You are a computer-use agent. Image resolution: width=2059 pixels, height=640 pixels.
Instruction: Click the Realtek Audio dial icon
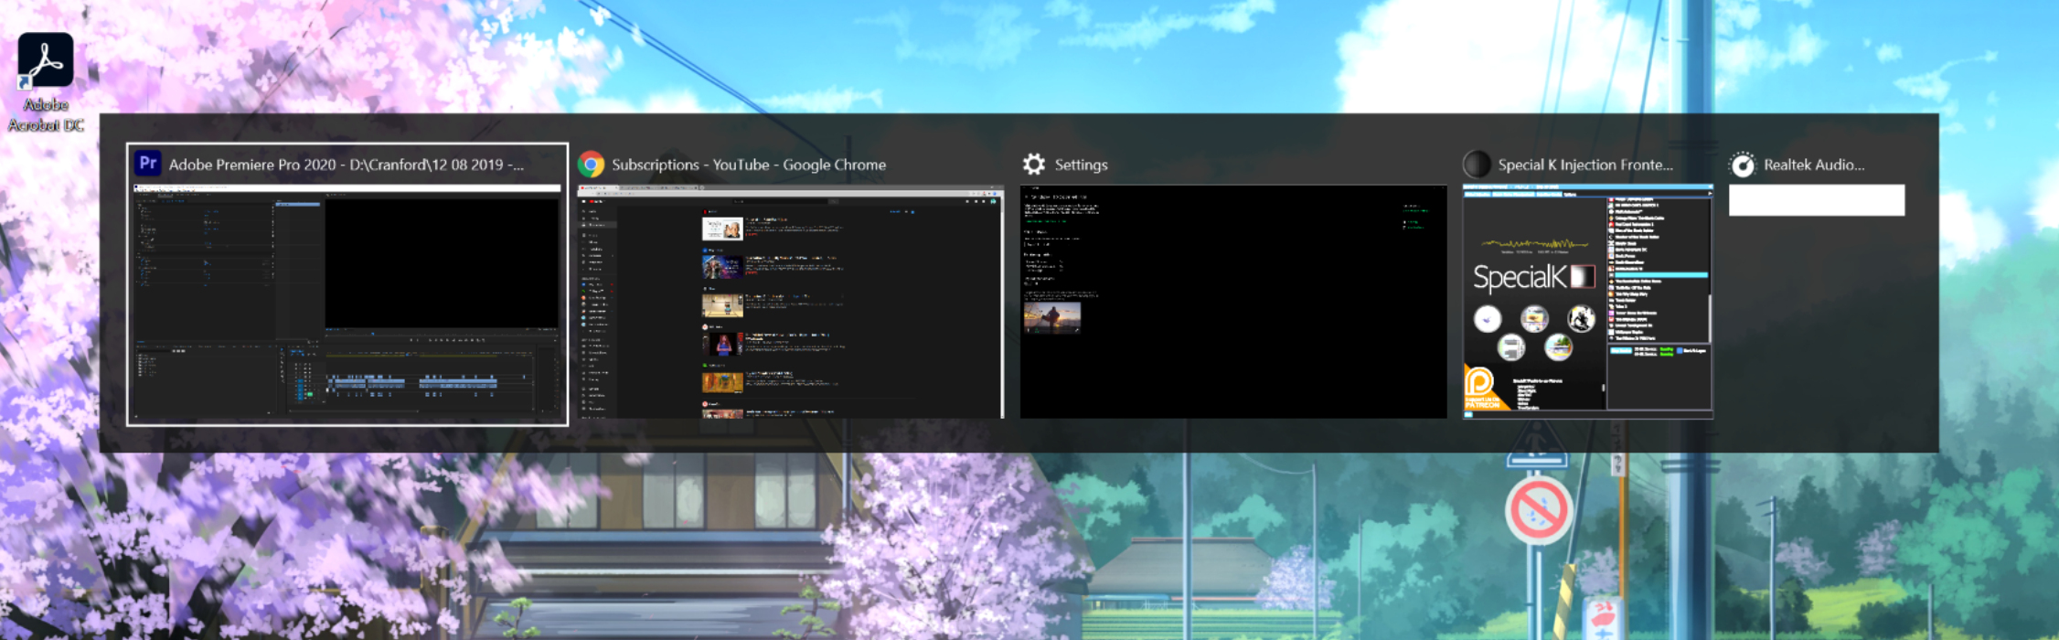[x=1743, y=165]
